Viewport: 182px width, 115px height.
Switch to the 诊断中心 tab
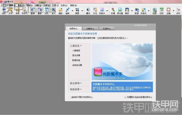(x=90, y=28)
